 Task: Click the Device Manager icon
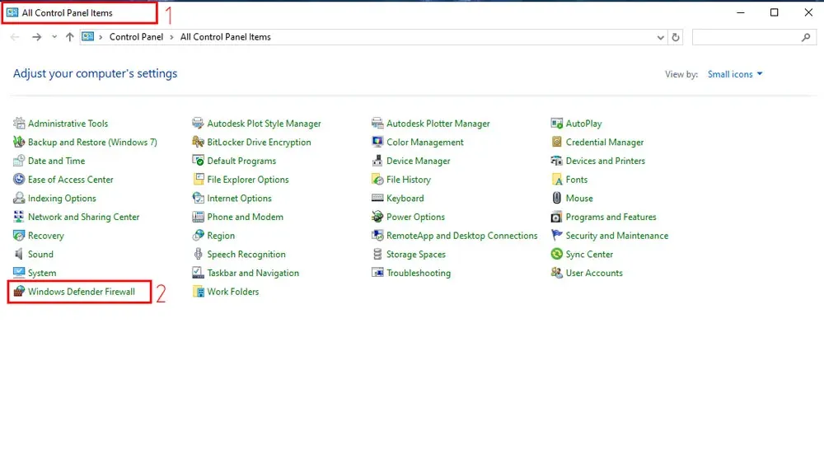tap(377, 161)
